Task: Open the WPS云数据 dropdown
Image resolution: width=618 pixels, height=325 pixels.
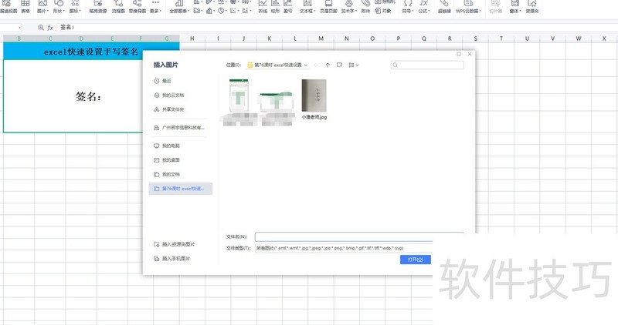Action: pos(468,6)
